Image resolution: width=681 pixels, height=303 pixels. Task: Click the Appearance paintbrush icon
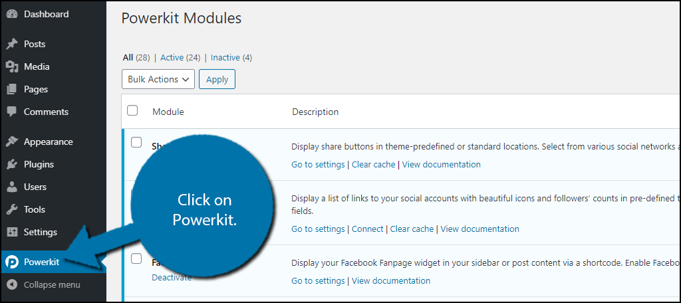click(12, 142)
